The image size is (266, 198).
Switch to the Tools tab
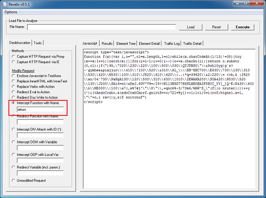(38, 43)
